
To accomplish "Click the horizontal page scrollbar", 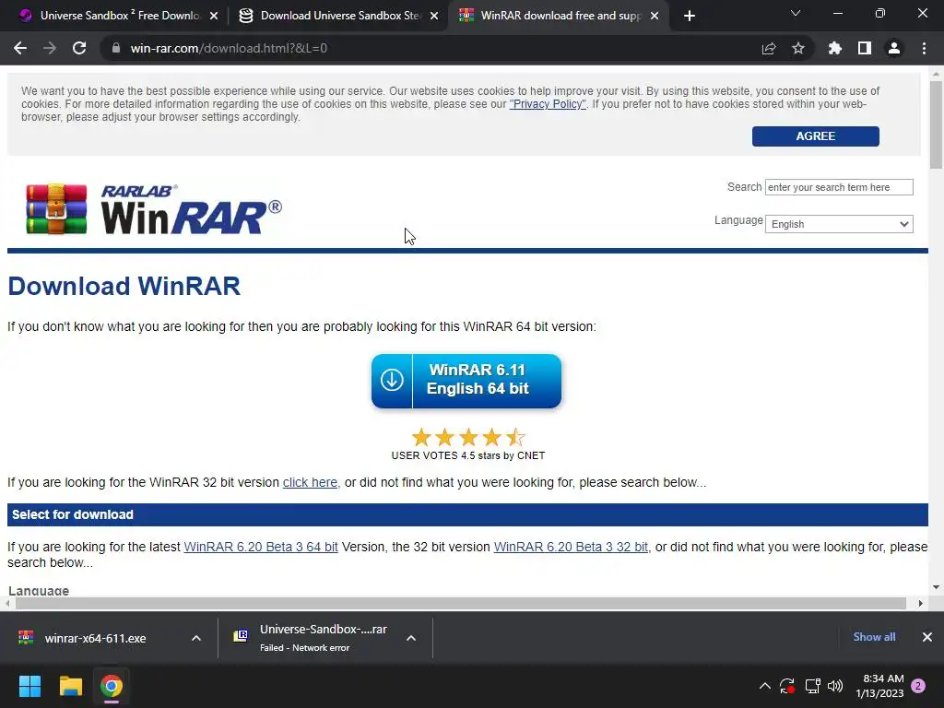I will (461, 603).
